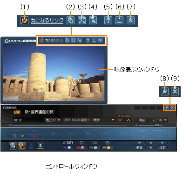This screenshot has width=183, height=174.
Task: Click the large 気 icon in the enlarged toolbar callout
Action: [x=25, y=21]
